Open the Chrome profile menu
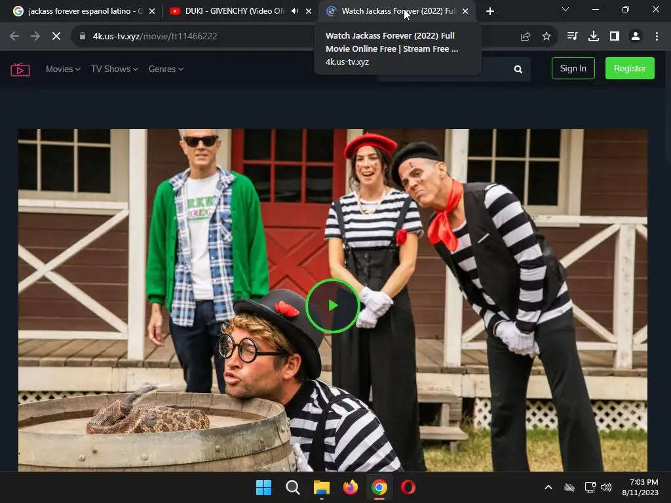This screenshot has height=503, width=671. point(636,37)
